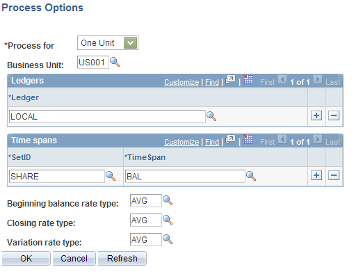Click the Cancel button
The height and width of the screenshot is (274, 354).
pyautogui.click(x=74, y=258)
